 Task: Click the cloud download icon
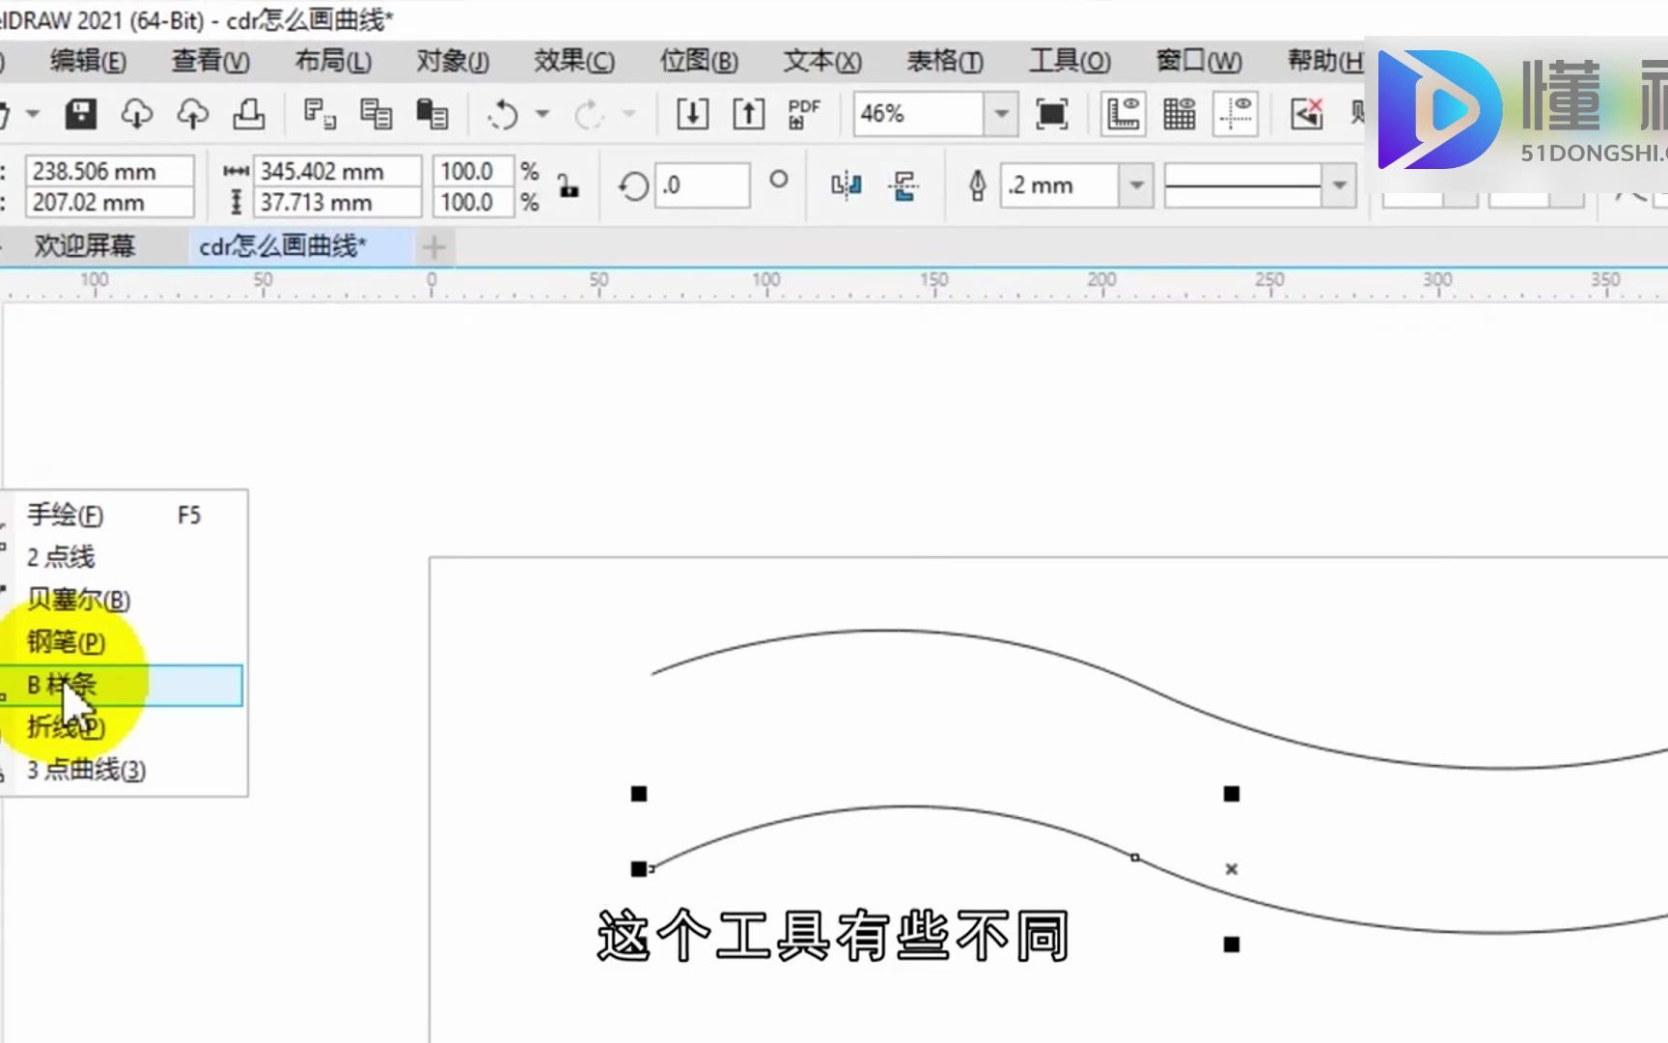pyautogui.click(x=137, y=114)
